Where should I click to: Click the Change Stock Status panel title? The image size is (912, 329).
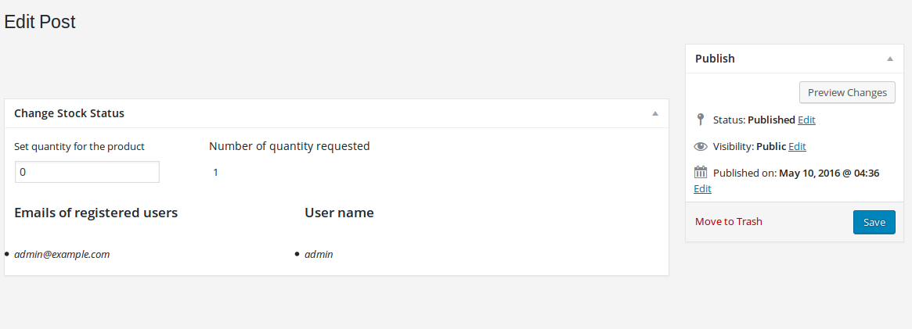[x=69, y=114]
